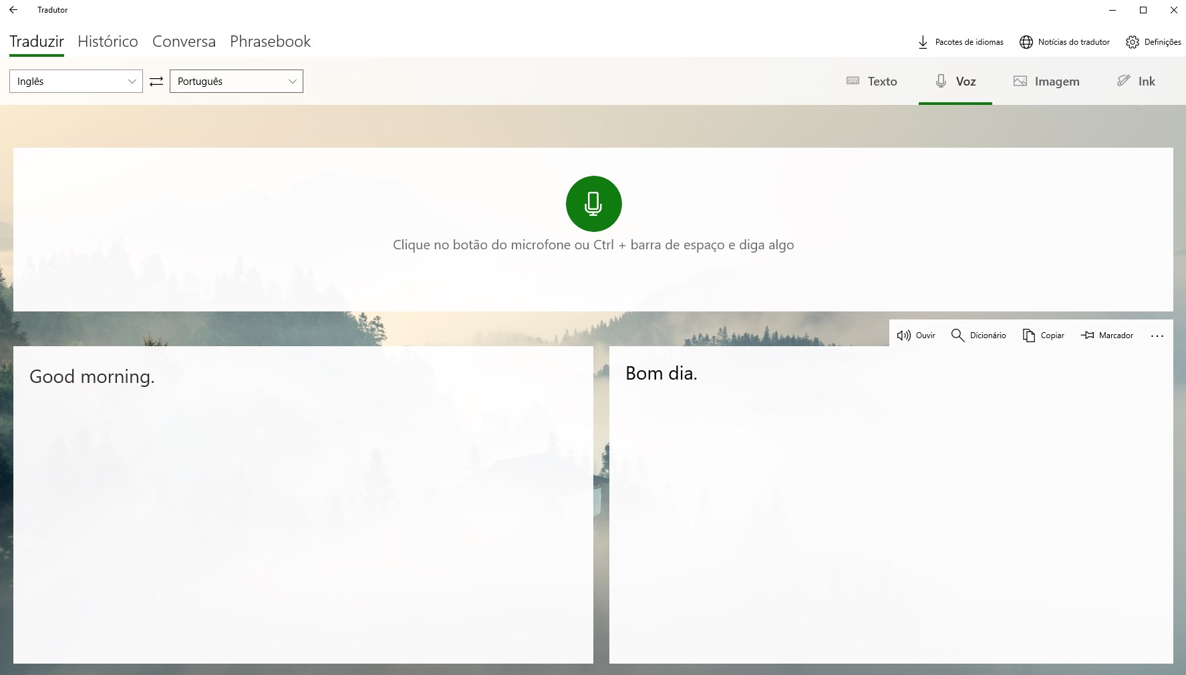Open Pacotes de idiomas downloads
Image resolution: width=1186 pixels, height=675 pixels.
click(960, 42)
